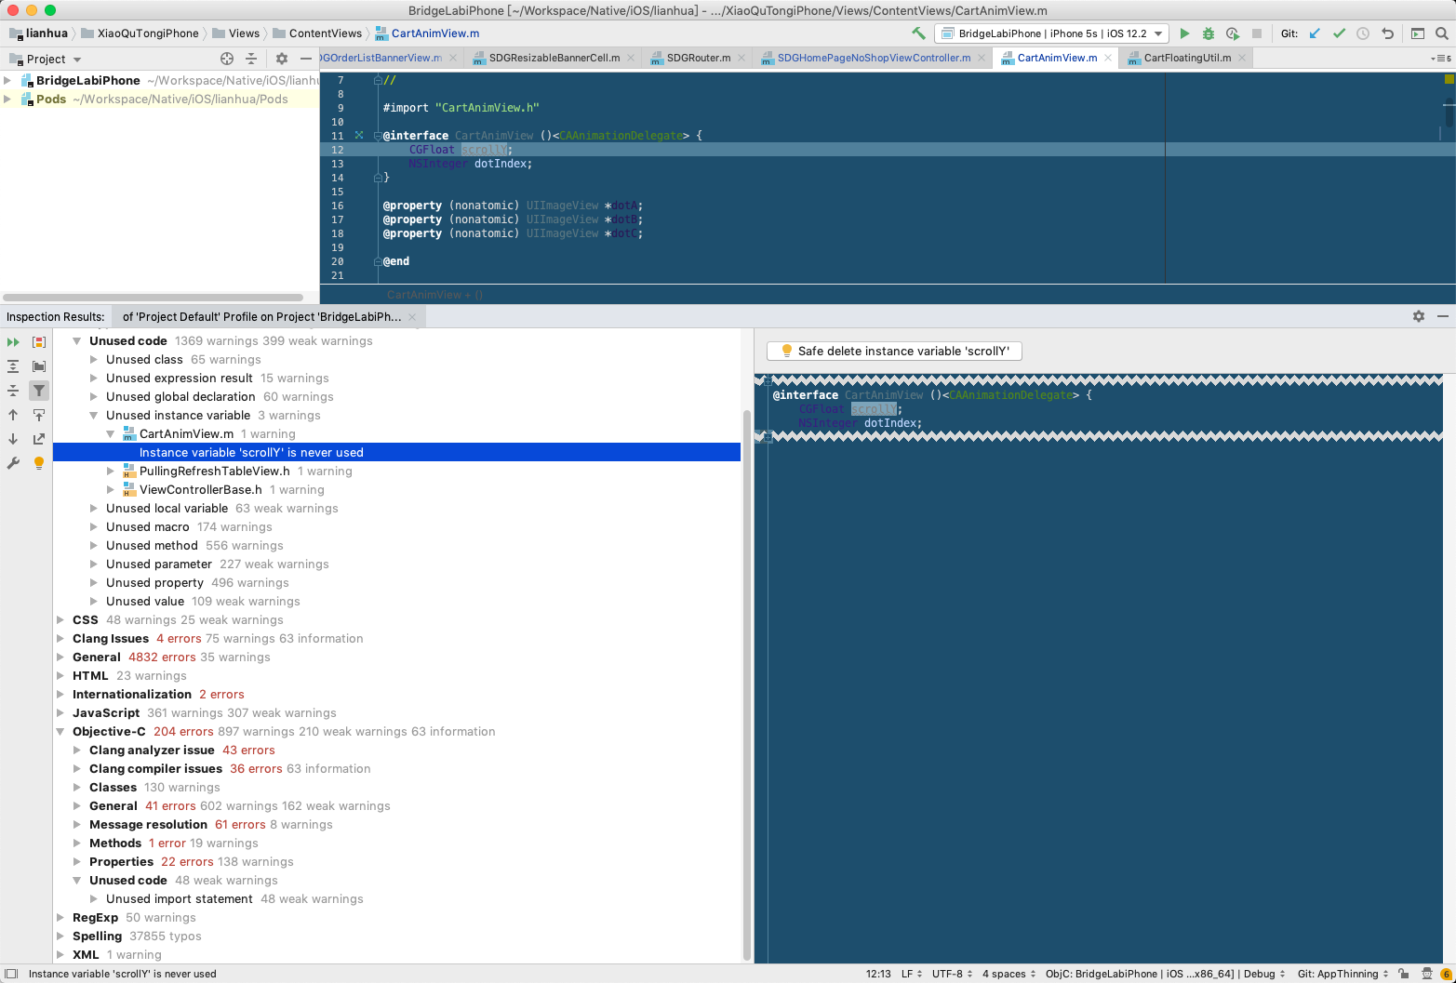Toggle autoscroll to source button
This screenshot has height=983, width=1456.
coord(39,415)
